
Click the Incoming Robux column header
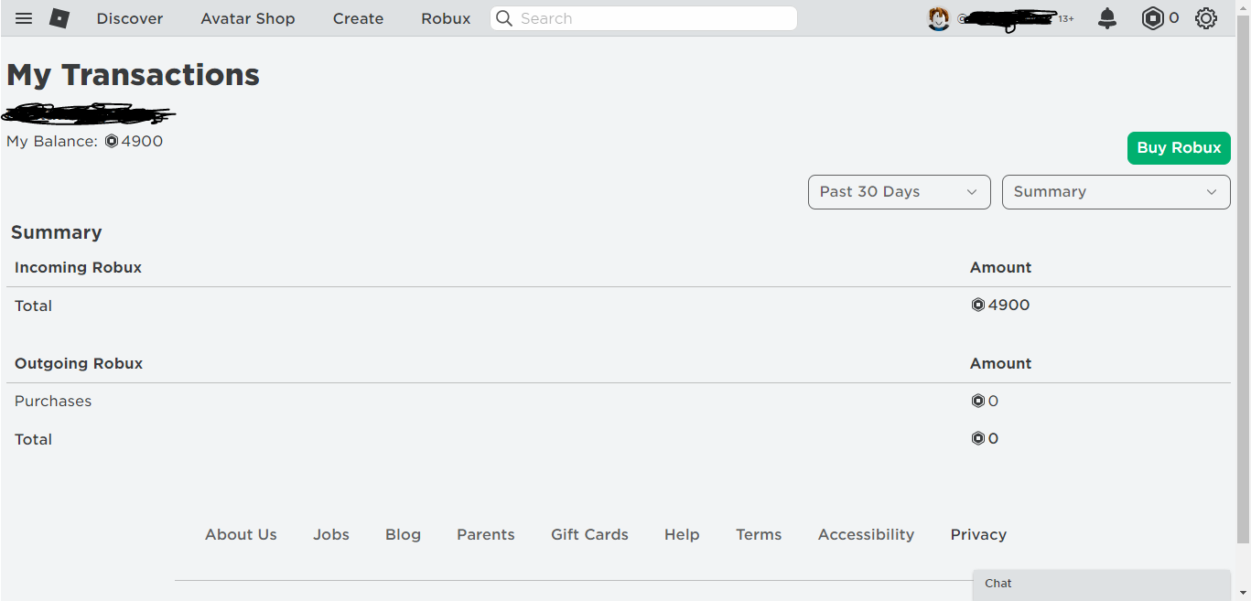79,267
